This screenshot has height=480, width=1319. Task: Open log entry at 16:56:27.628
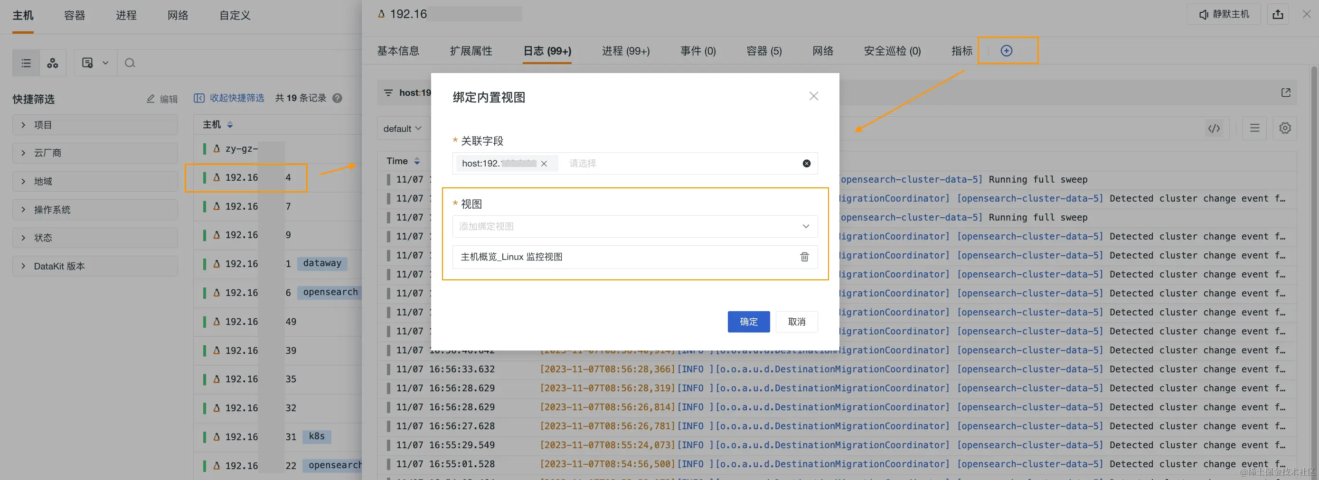point(837,426)
